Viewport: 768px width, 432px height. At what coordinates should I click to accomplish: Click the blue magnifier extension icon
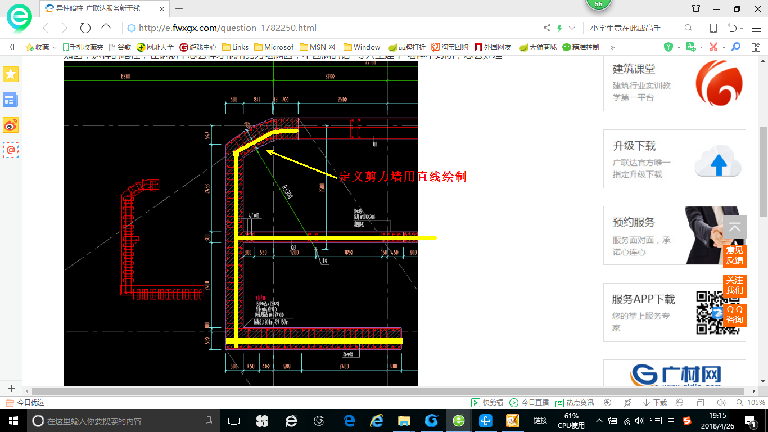[735, 47]
